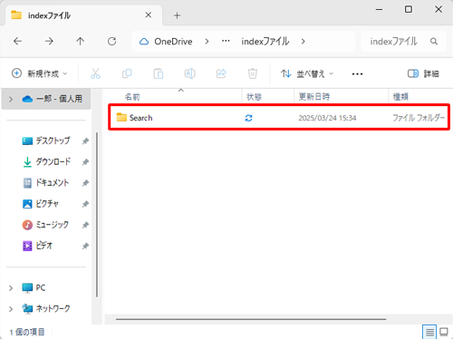The width and height of the screenshot is (453, 339).
Task: Click the horizontal scrollbar of file list
Action: coord(251,319)
